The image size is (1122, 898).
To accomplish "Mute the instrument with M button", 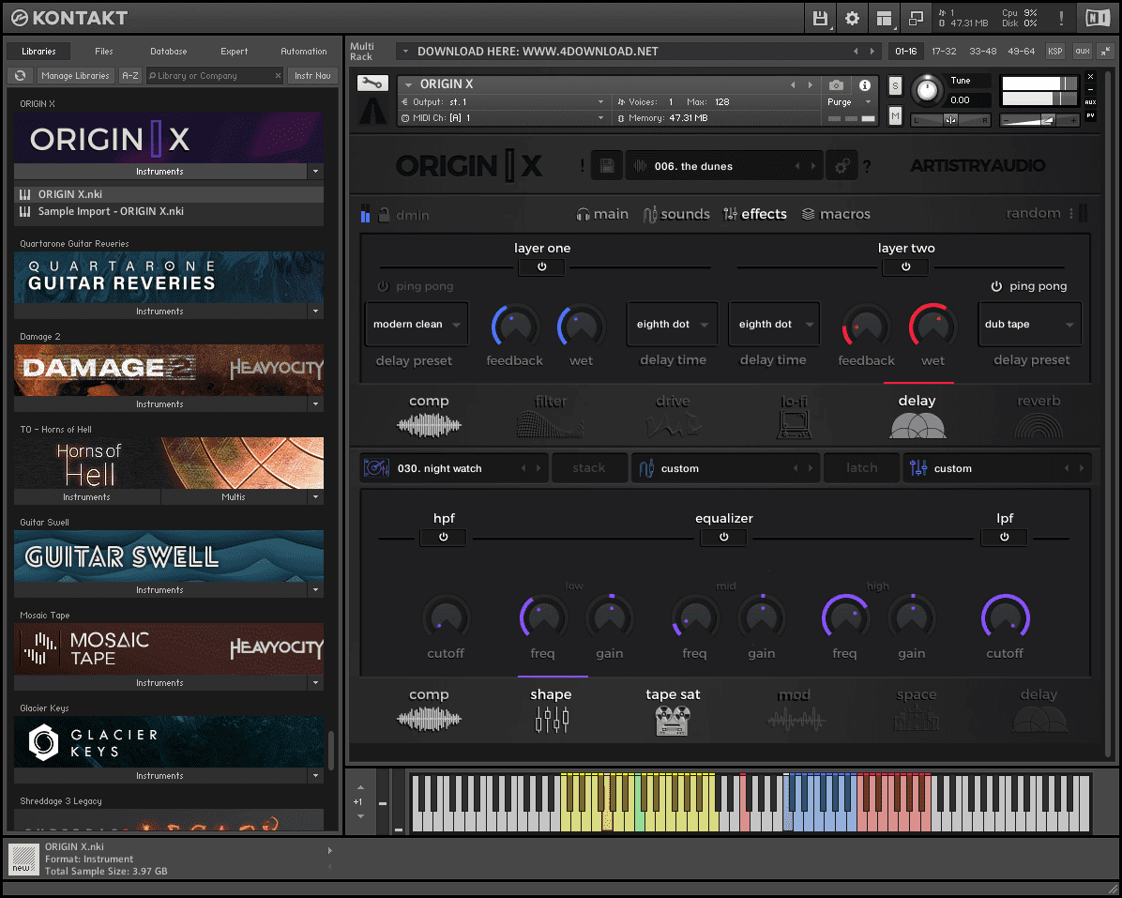I will pyautogui.click(x=894, y=116).
